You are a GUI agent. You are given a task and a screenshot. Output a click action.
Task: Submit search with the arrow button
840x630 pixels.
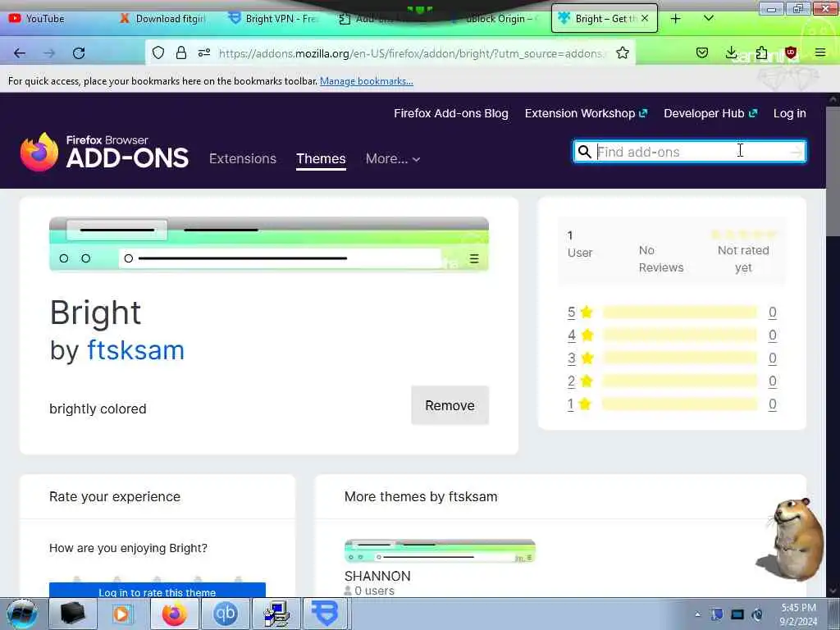(797, 152)
